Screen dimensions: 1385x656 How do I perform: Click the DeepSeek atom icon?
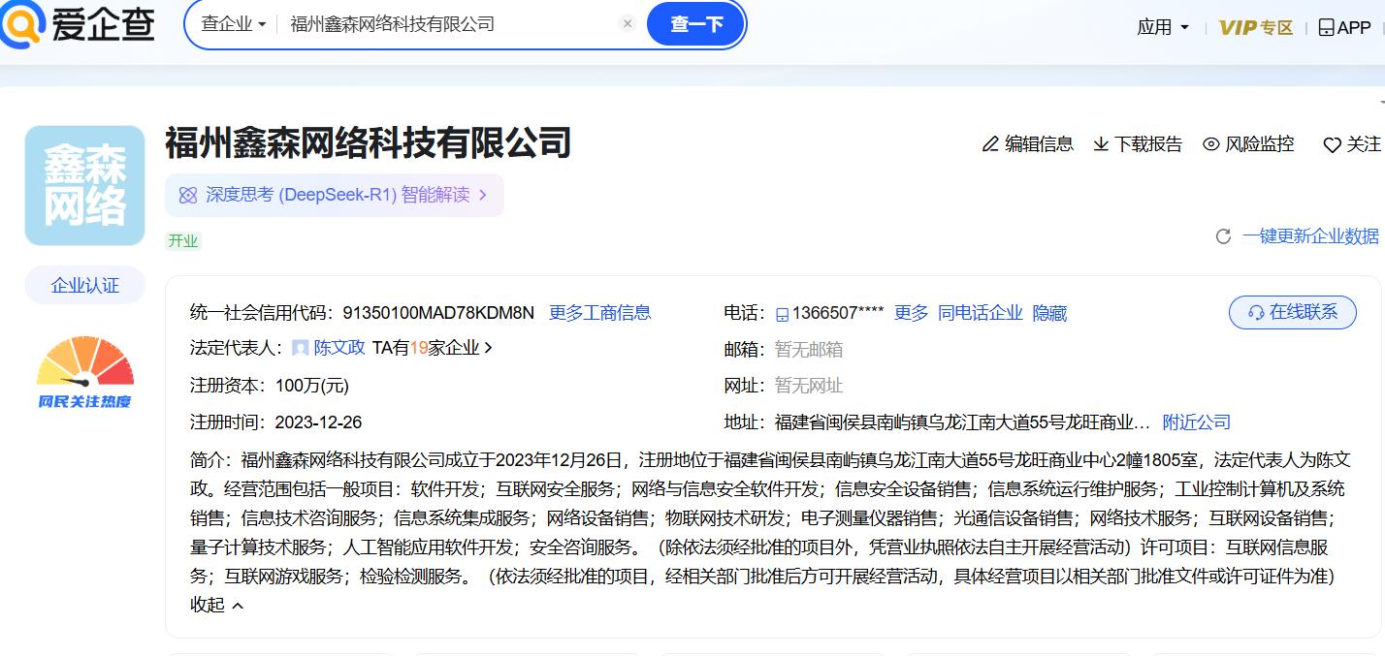point(188,195)
